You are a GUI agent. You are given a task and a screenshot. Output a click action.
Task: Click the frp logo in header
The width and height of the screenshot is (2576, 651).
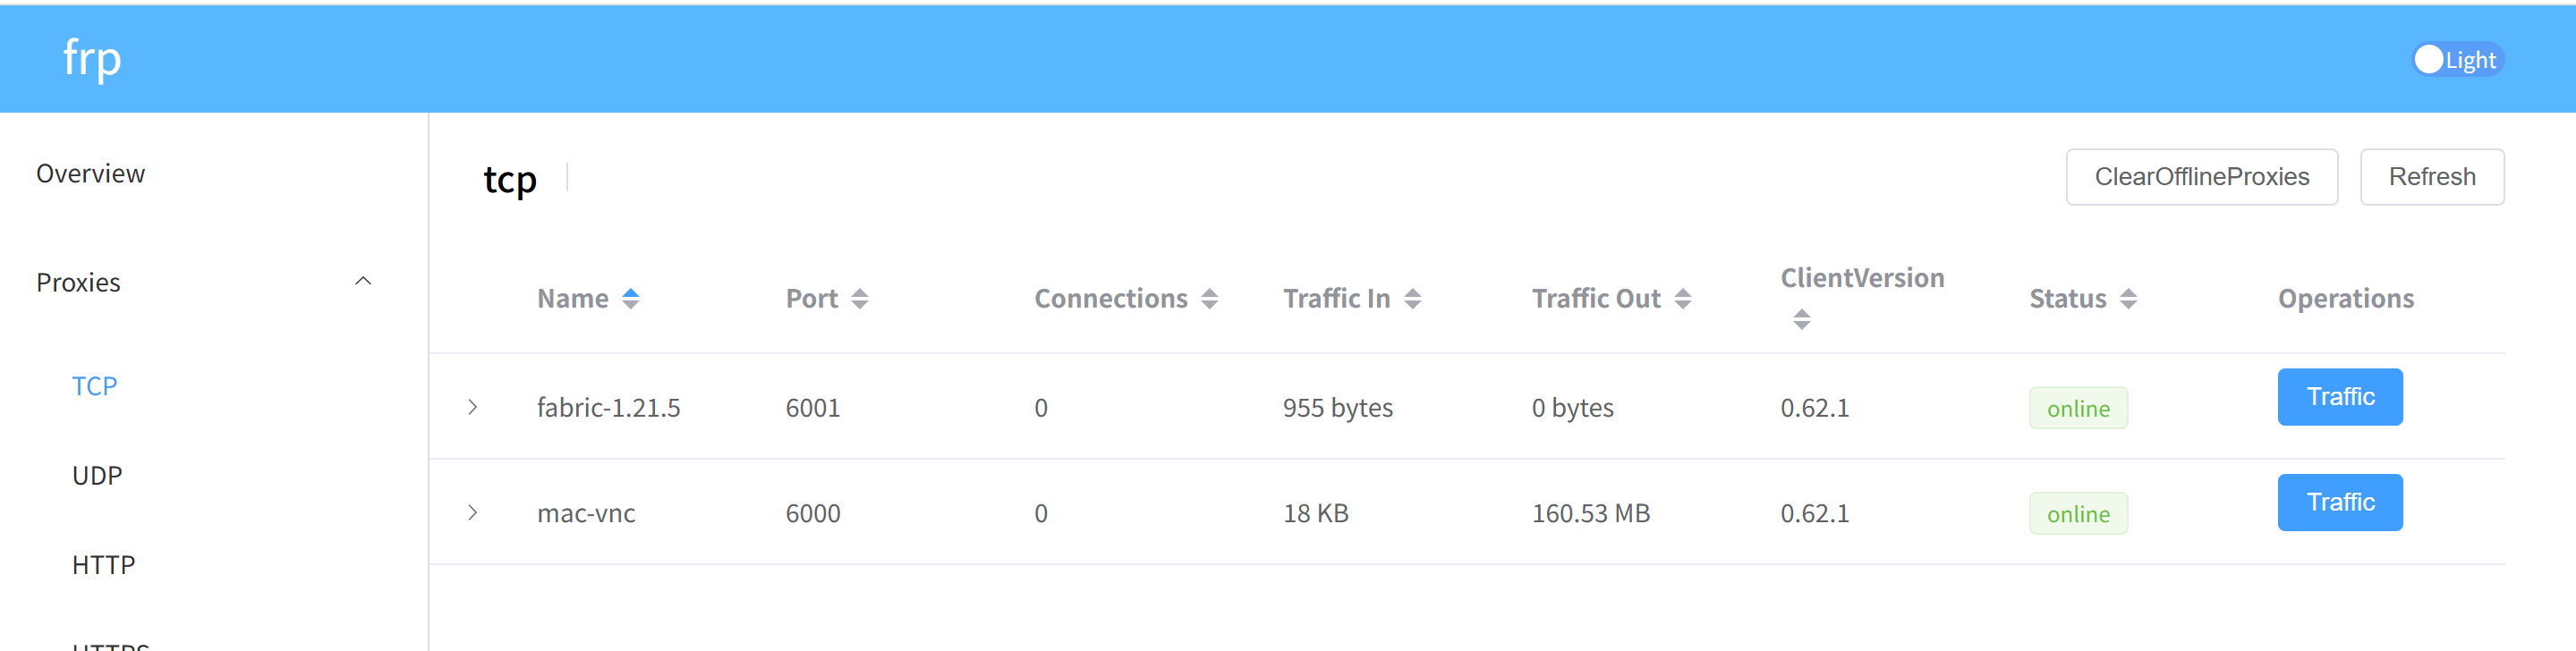[x=92, y=58]
